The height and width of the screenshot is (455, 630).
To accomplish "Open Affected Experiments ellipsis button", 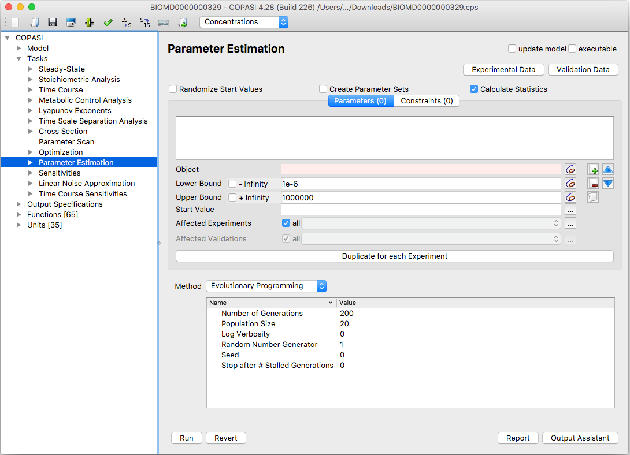I will [x=570, y=223].
